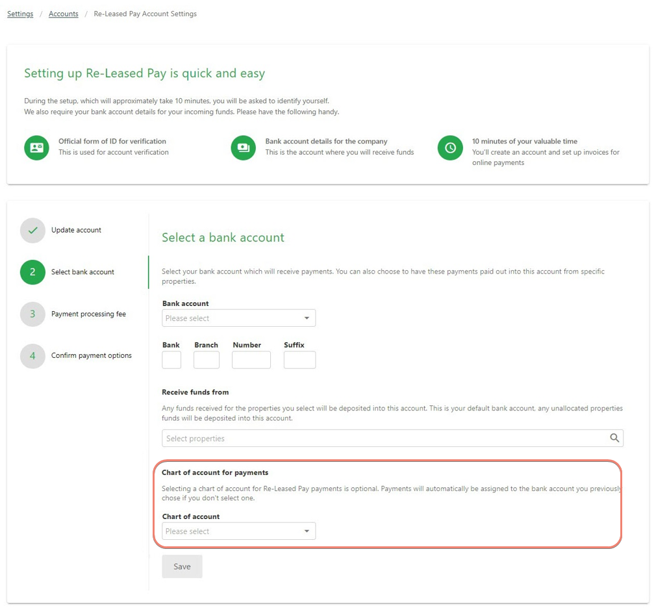Click the Save button
The image size is (656, 610).
point(182,566)
